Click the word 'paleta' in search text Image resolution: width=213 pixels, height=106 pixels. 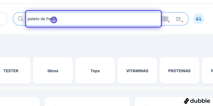[32, 19]
